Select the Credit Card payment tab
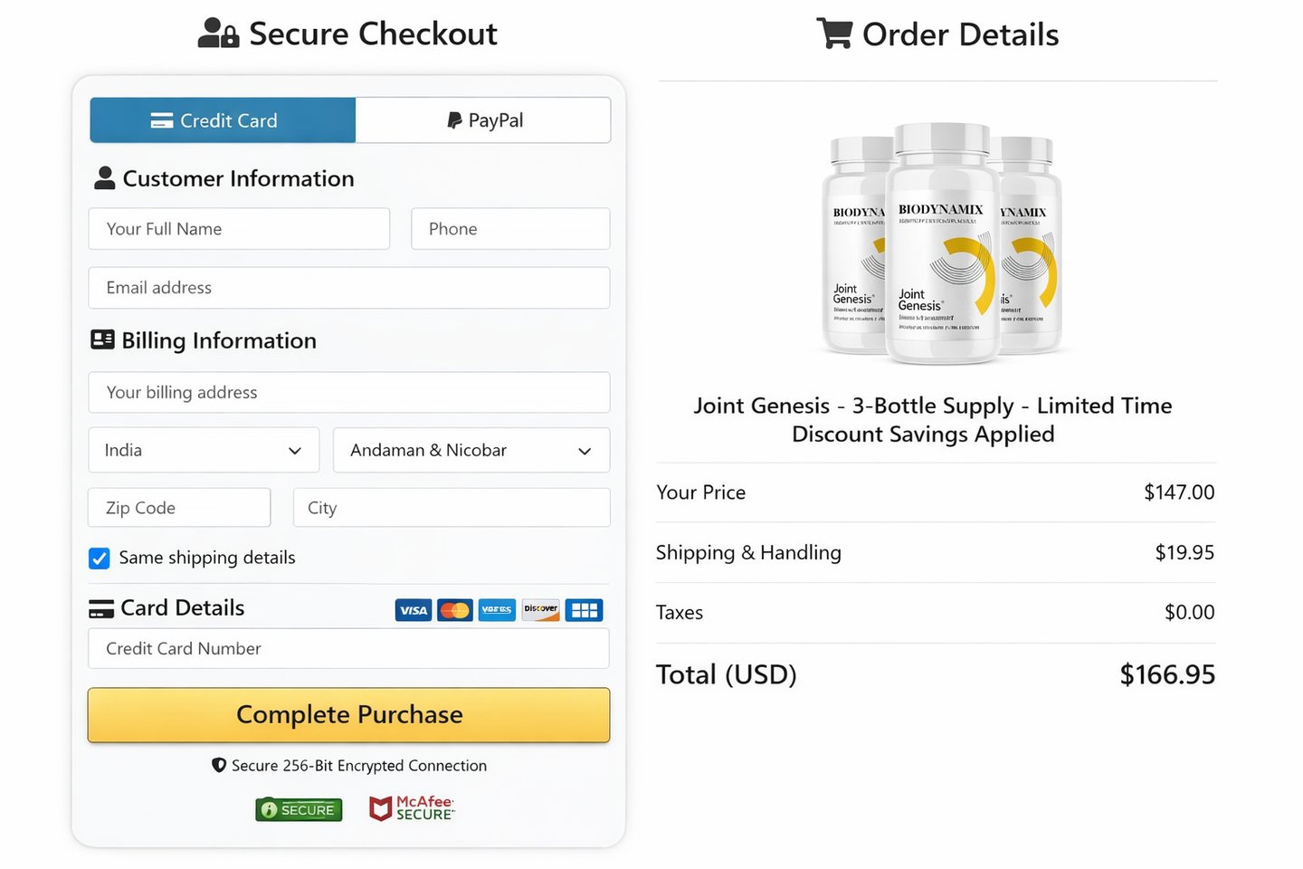Screen dimensions: 1303x869 click(x=223, y=120)
